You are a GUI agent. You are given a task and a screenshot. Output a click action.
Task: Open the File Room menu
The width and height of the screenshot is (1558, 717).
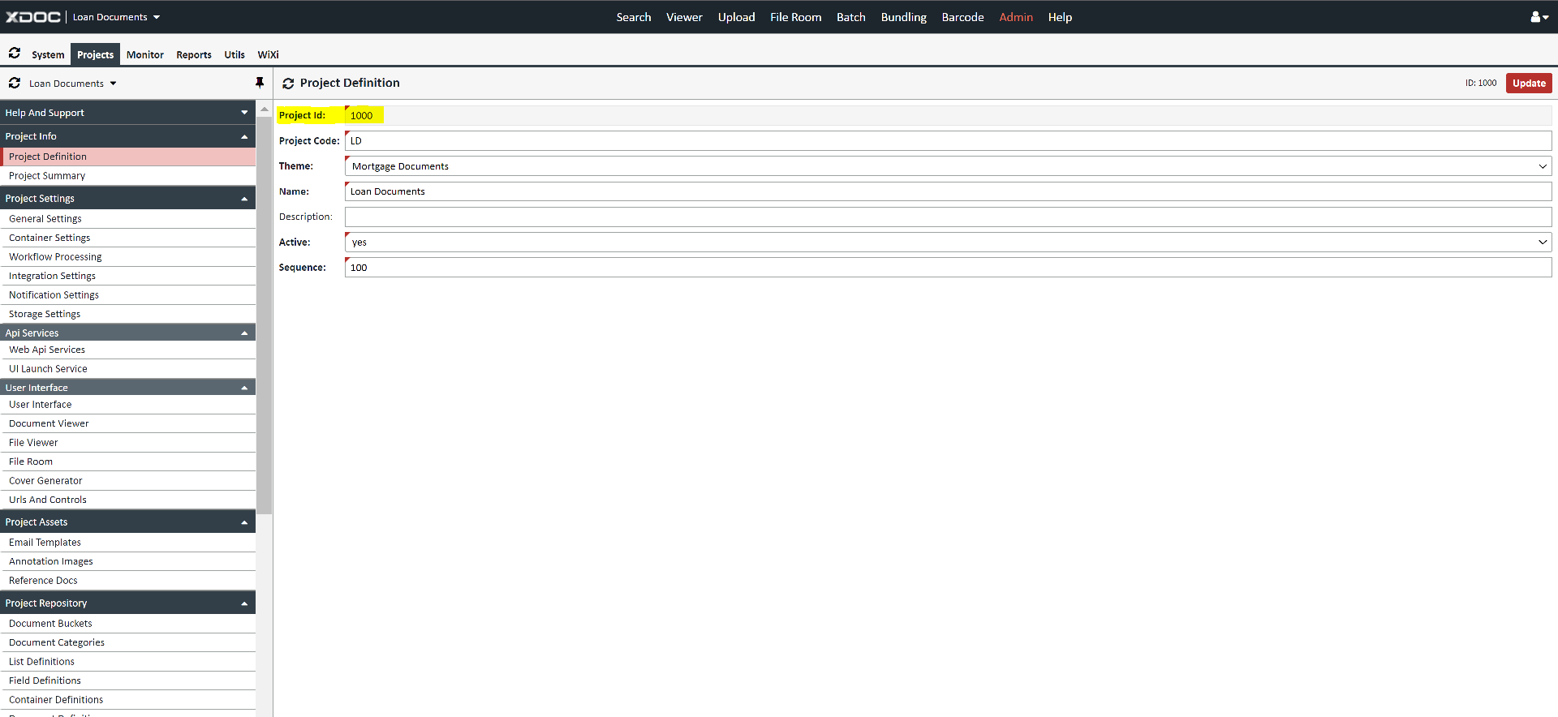pyautogui.click(x=795, y=17)
